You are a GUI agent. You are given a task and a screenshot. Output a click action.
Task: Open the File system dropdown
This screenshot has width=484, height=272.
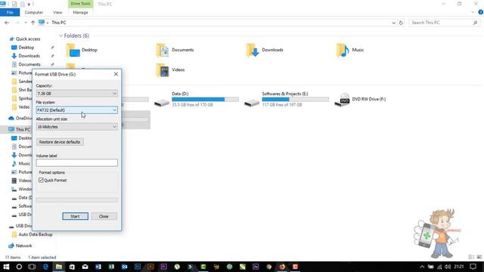[77, 110]
